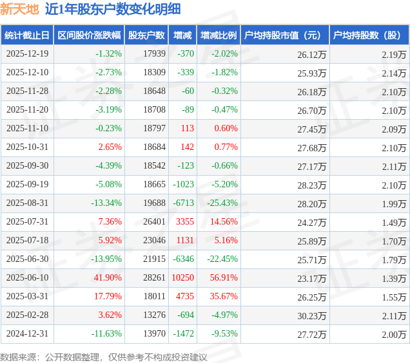
Task: Click the 户均持股市值（元） column header
Action: point(285,35)
